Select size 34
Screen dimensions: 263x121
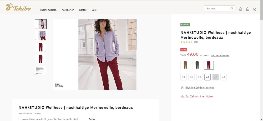(184, 77)
